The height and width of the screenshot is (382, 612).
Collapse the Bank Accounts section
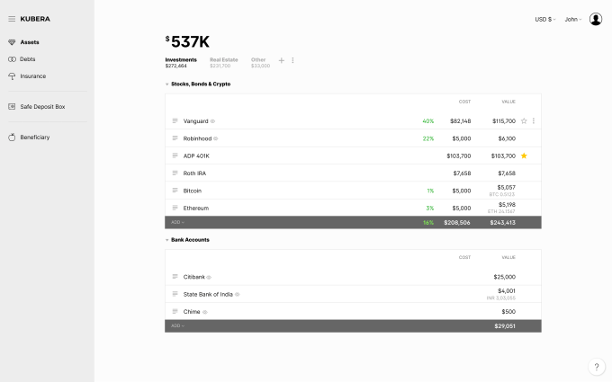(x=167, y=240)
